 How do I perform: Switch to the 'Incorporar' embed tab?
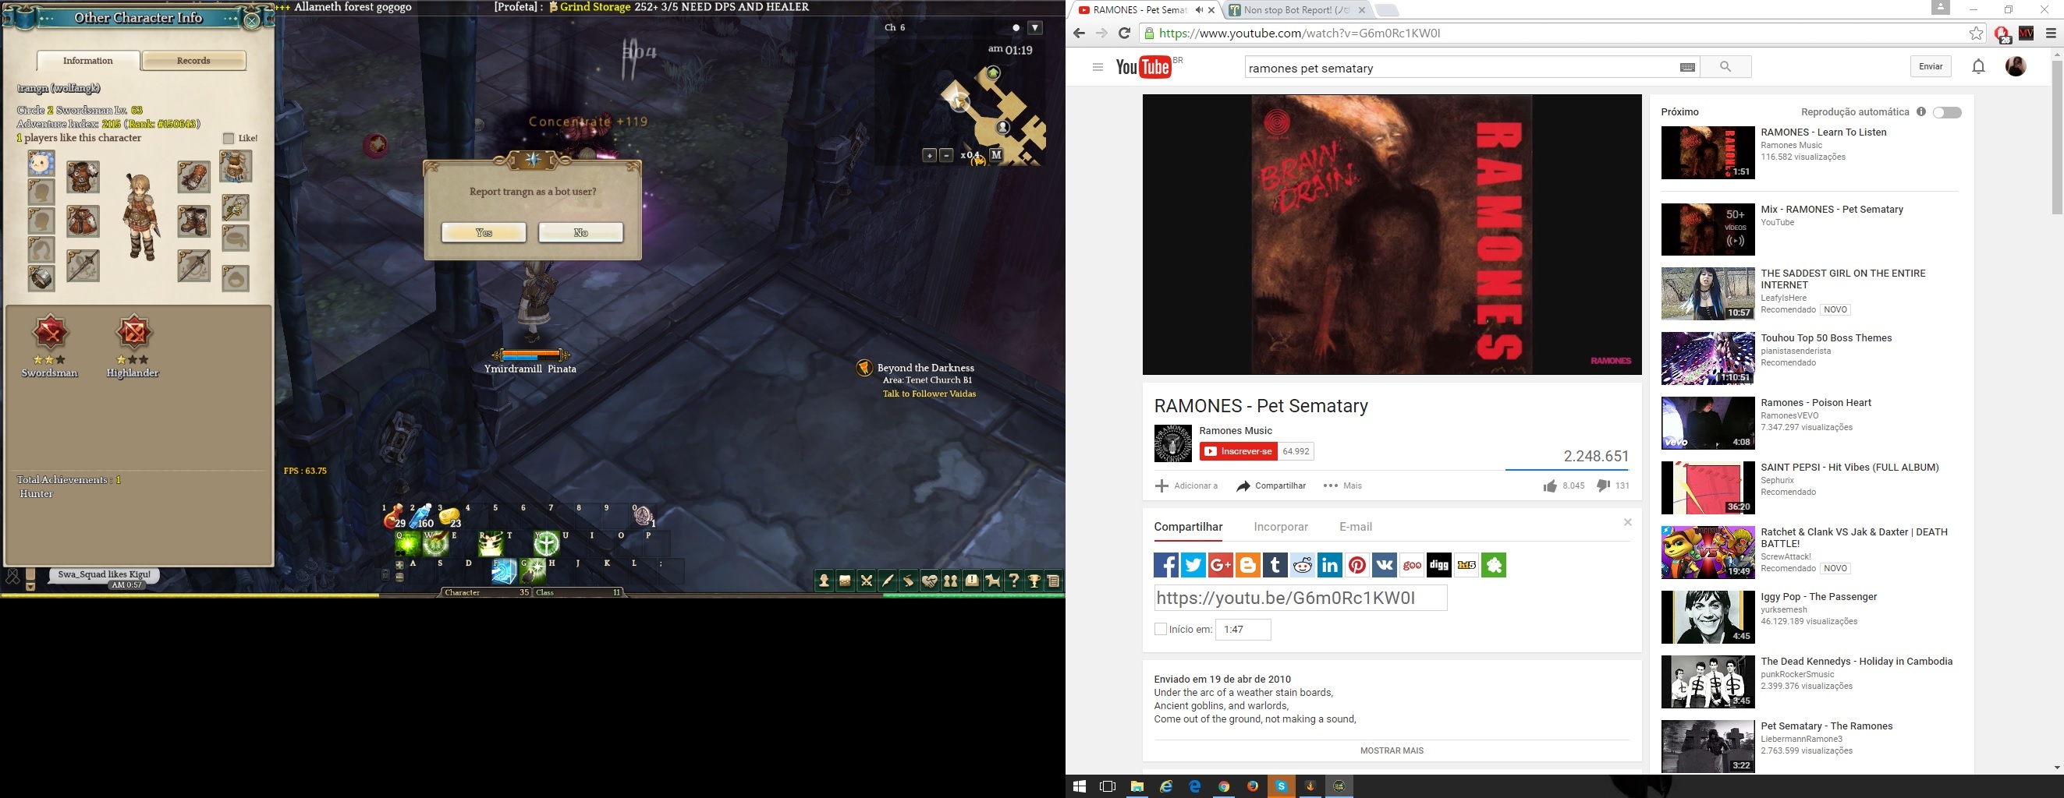(1280, 527)
